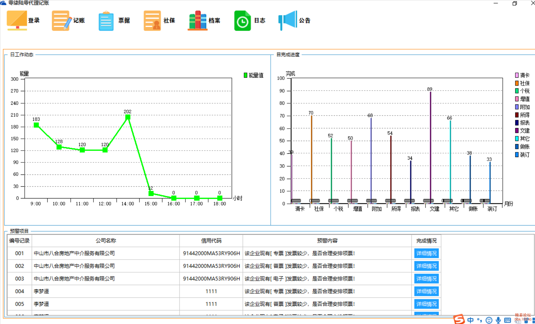535x324 pixels.
Task: Select the 信用代码 column header
Action: pyautogui.click(x=211, y=241)
